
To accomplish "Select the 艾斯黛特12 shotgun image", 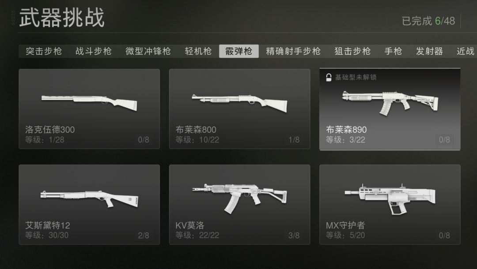I will coord(89,199).
